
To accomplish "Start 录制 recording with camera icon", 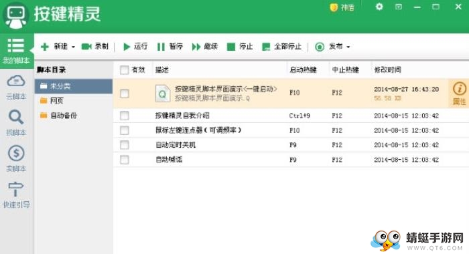I will click(x=95, y=47).
